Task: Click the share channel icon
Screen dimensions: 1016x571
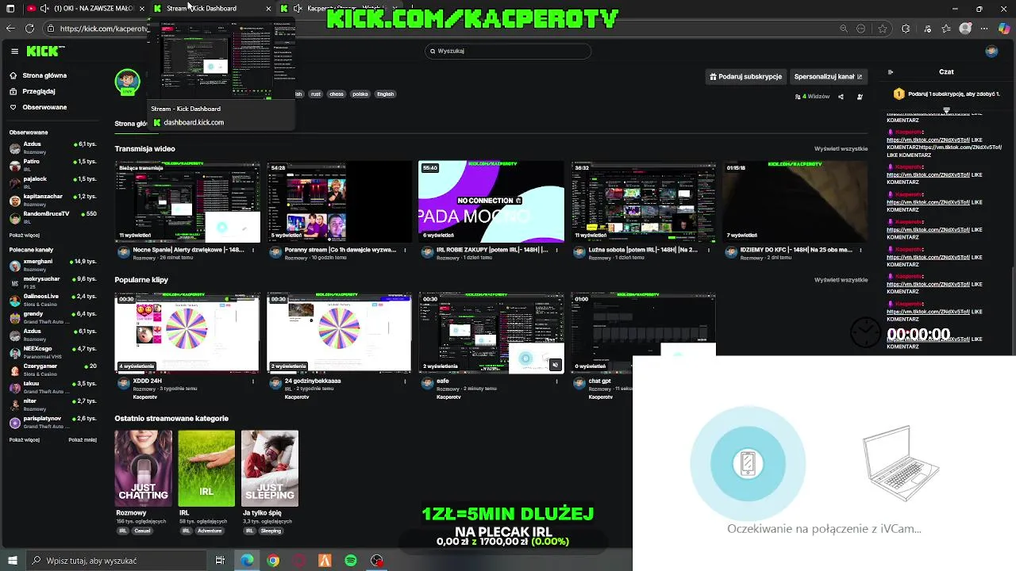Action: click(x=841, y=97)
